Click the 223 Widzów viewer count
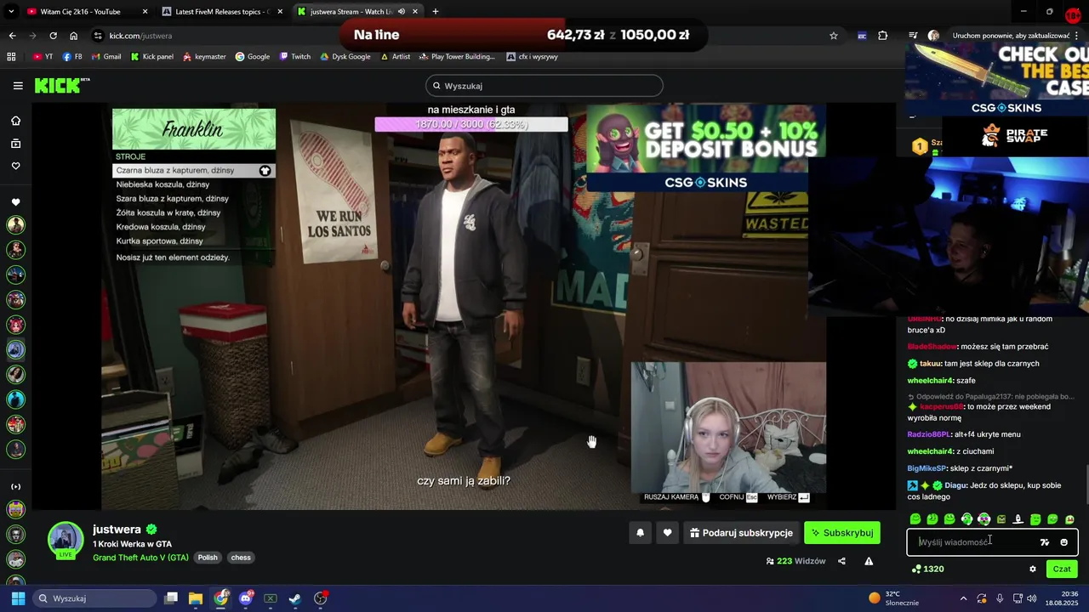 click(x=795, y=561)
